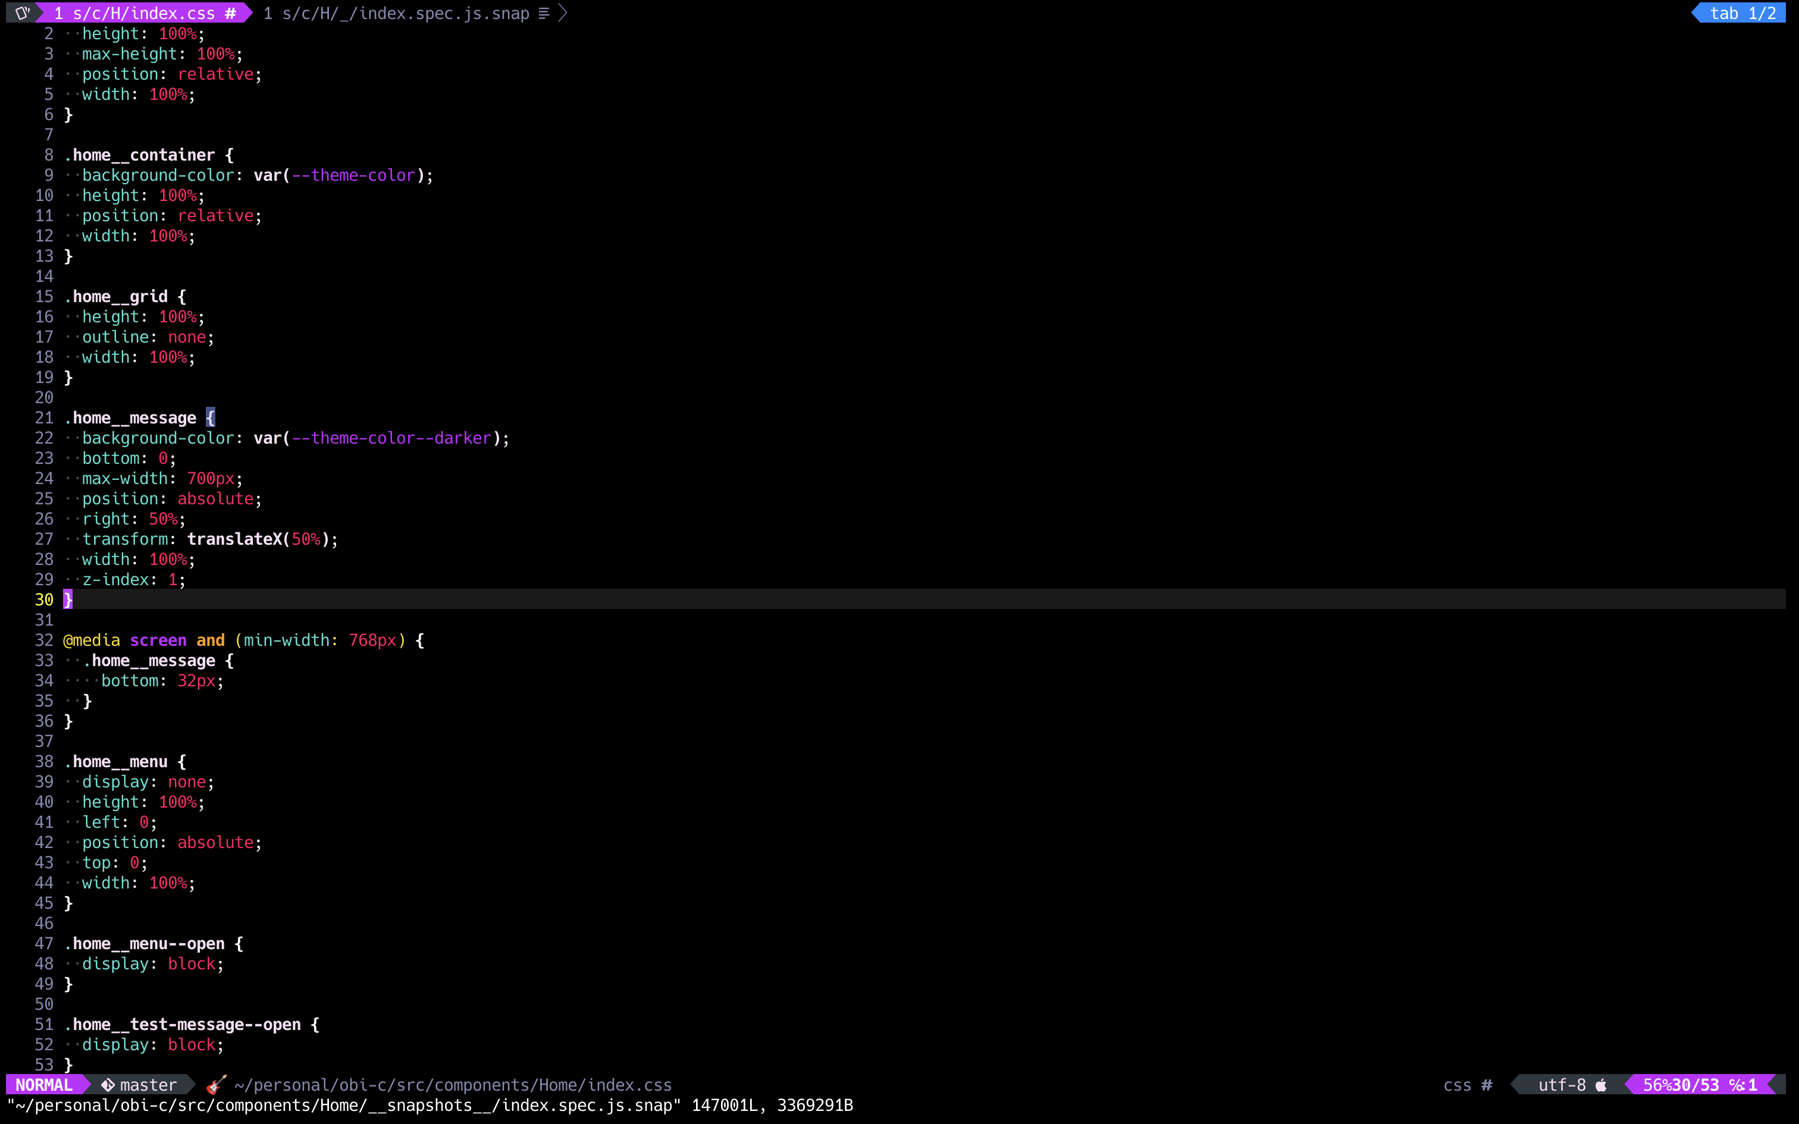1799x1124 pixels.
Task: Click 'display: none' on line 39
Action: click(143, 781)
